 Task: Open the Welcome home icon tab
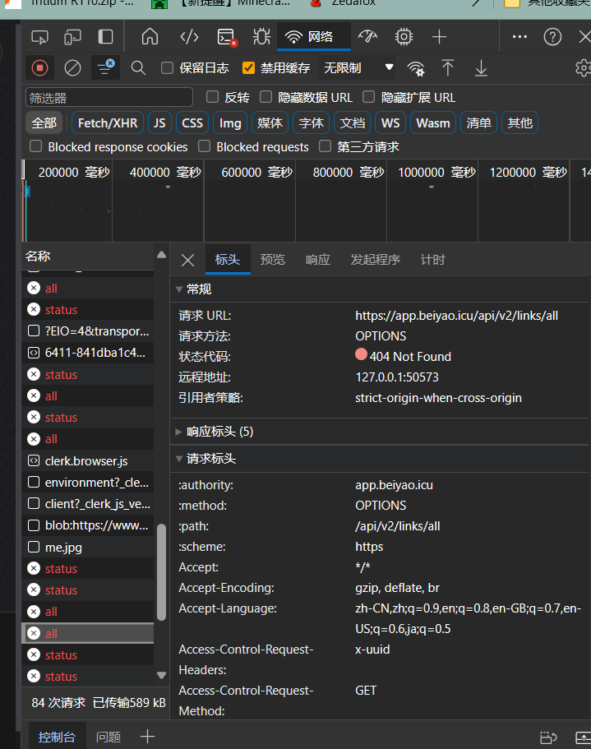pos(150,36)
